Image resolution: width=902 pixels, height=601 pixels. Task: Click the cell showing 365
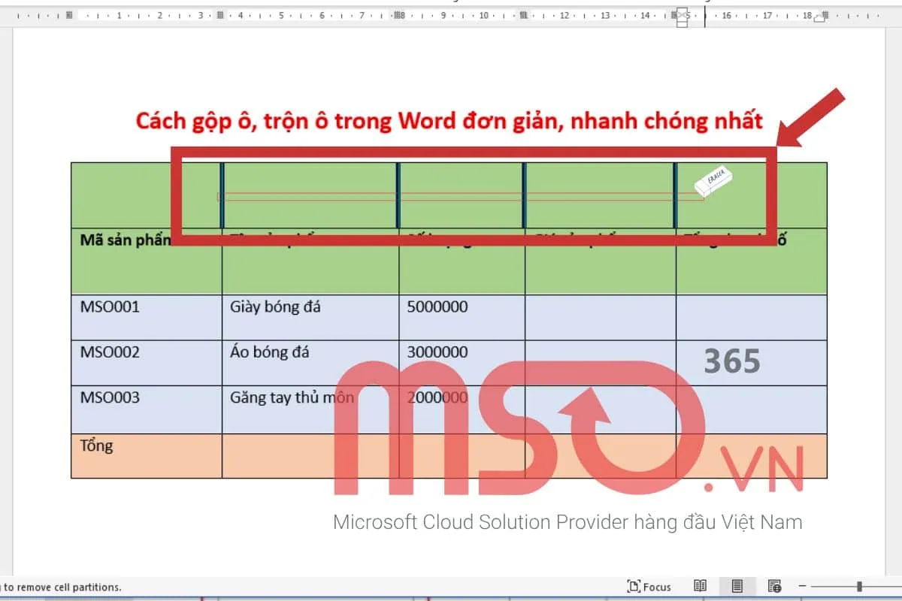731,361
